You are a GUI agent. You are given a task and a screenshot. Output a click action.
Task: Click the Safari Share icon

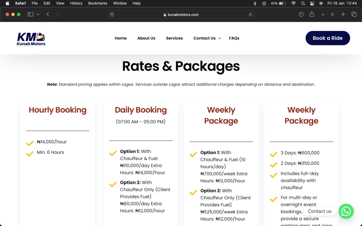tap(311, 14)
